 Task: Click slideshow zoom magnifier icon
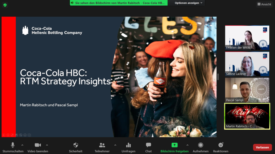pos(21,135)
